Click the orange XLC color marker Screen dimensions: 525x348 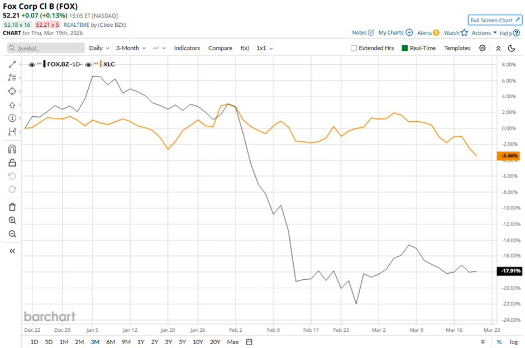(x=101, y=64)
